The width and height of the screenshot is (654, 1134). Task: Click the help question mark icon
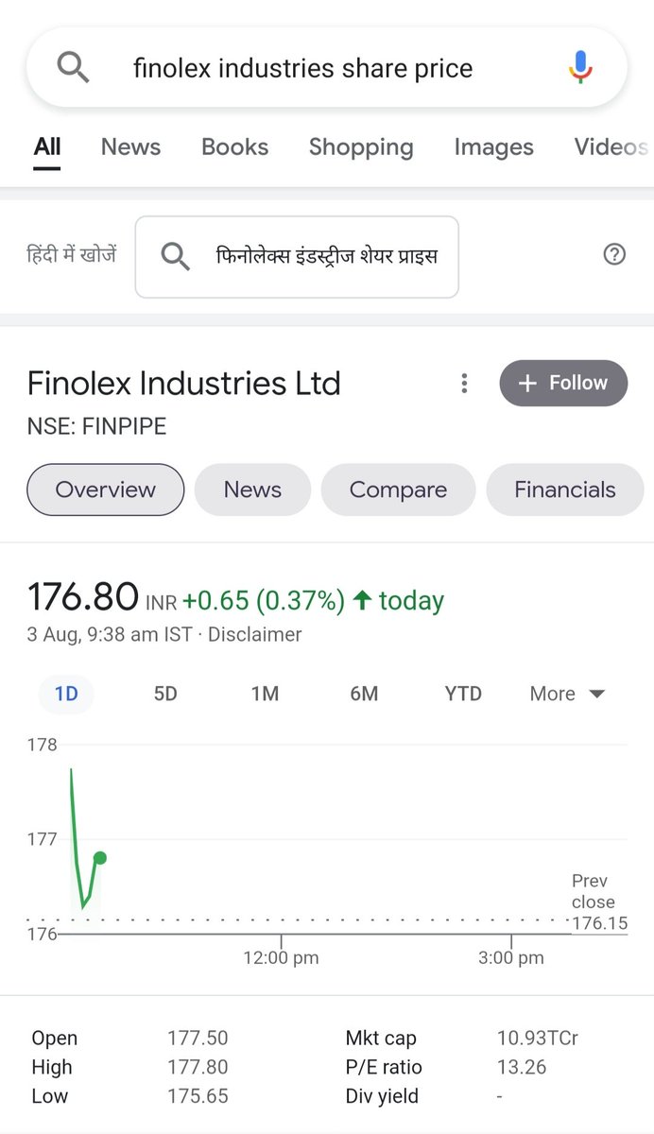[614, 254]
